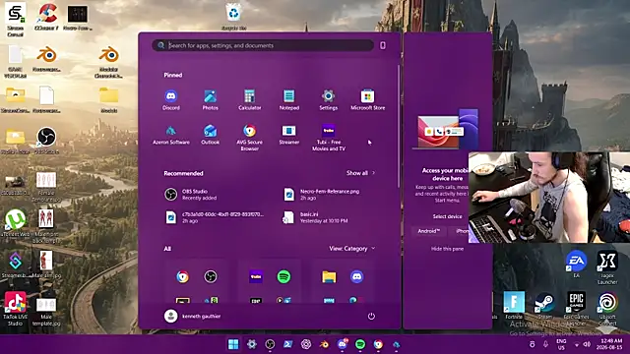Open the pinned Azeron Software app
The width and height of the screenshot is (630, 354).
pyautogui.click(x=170, y=135)
